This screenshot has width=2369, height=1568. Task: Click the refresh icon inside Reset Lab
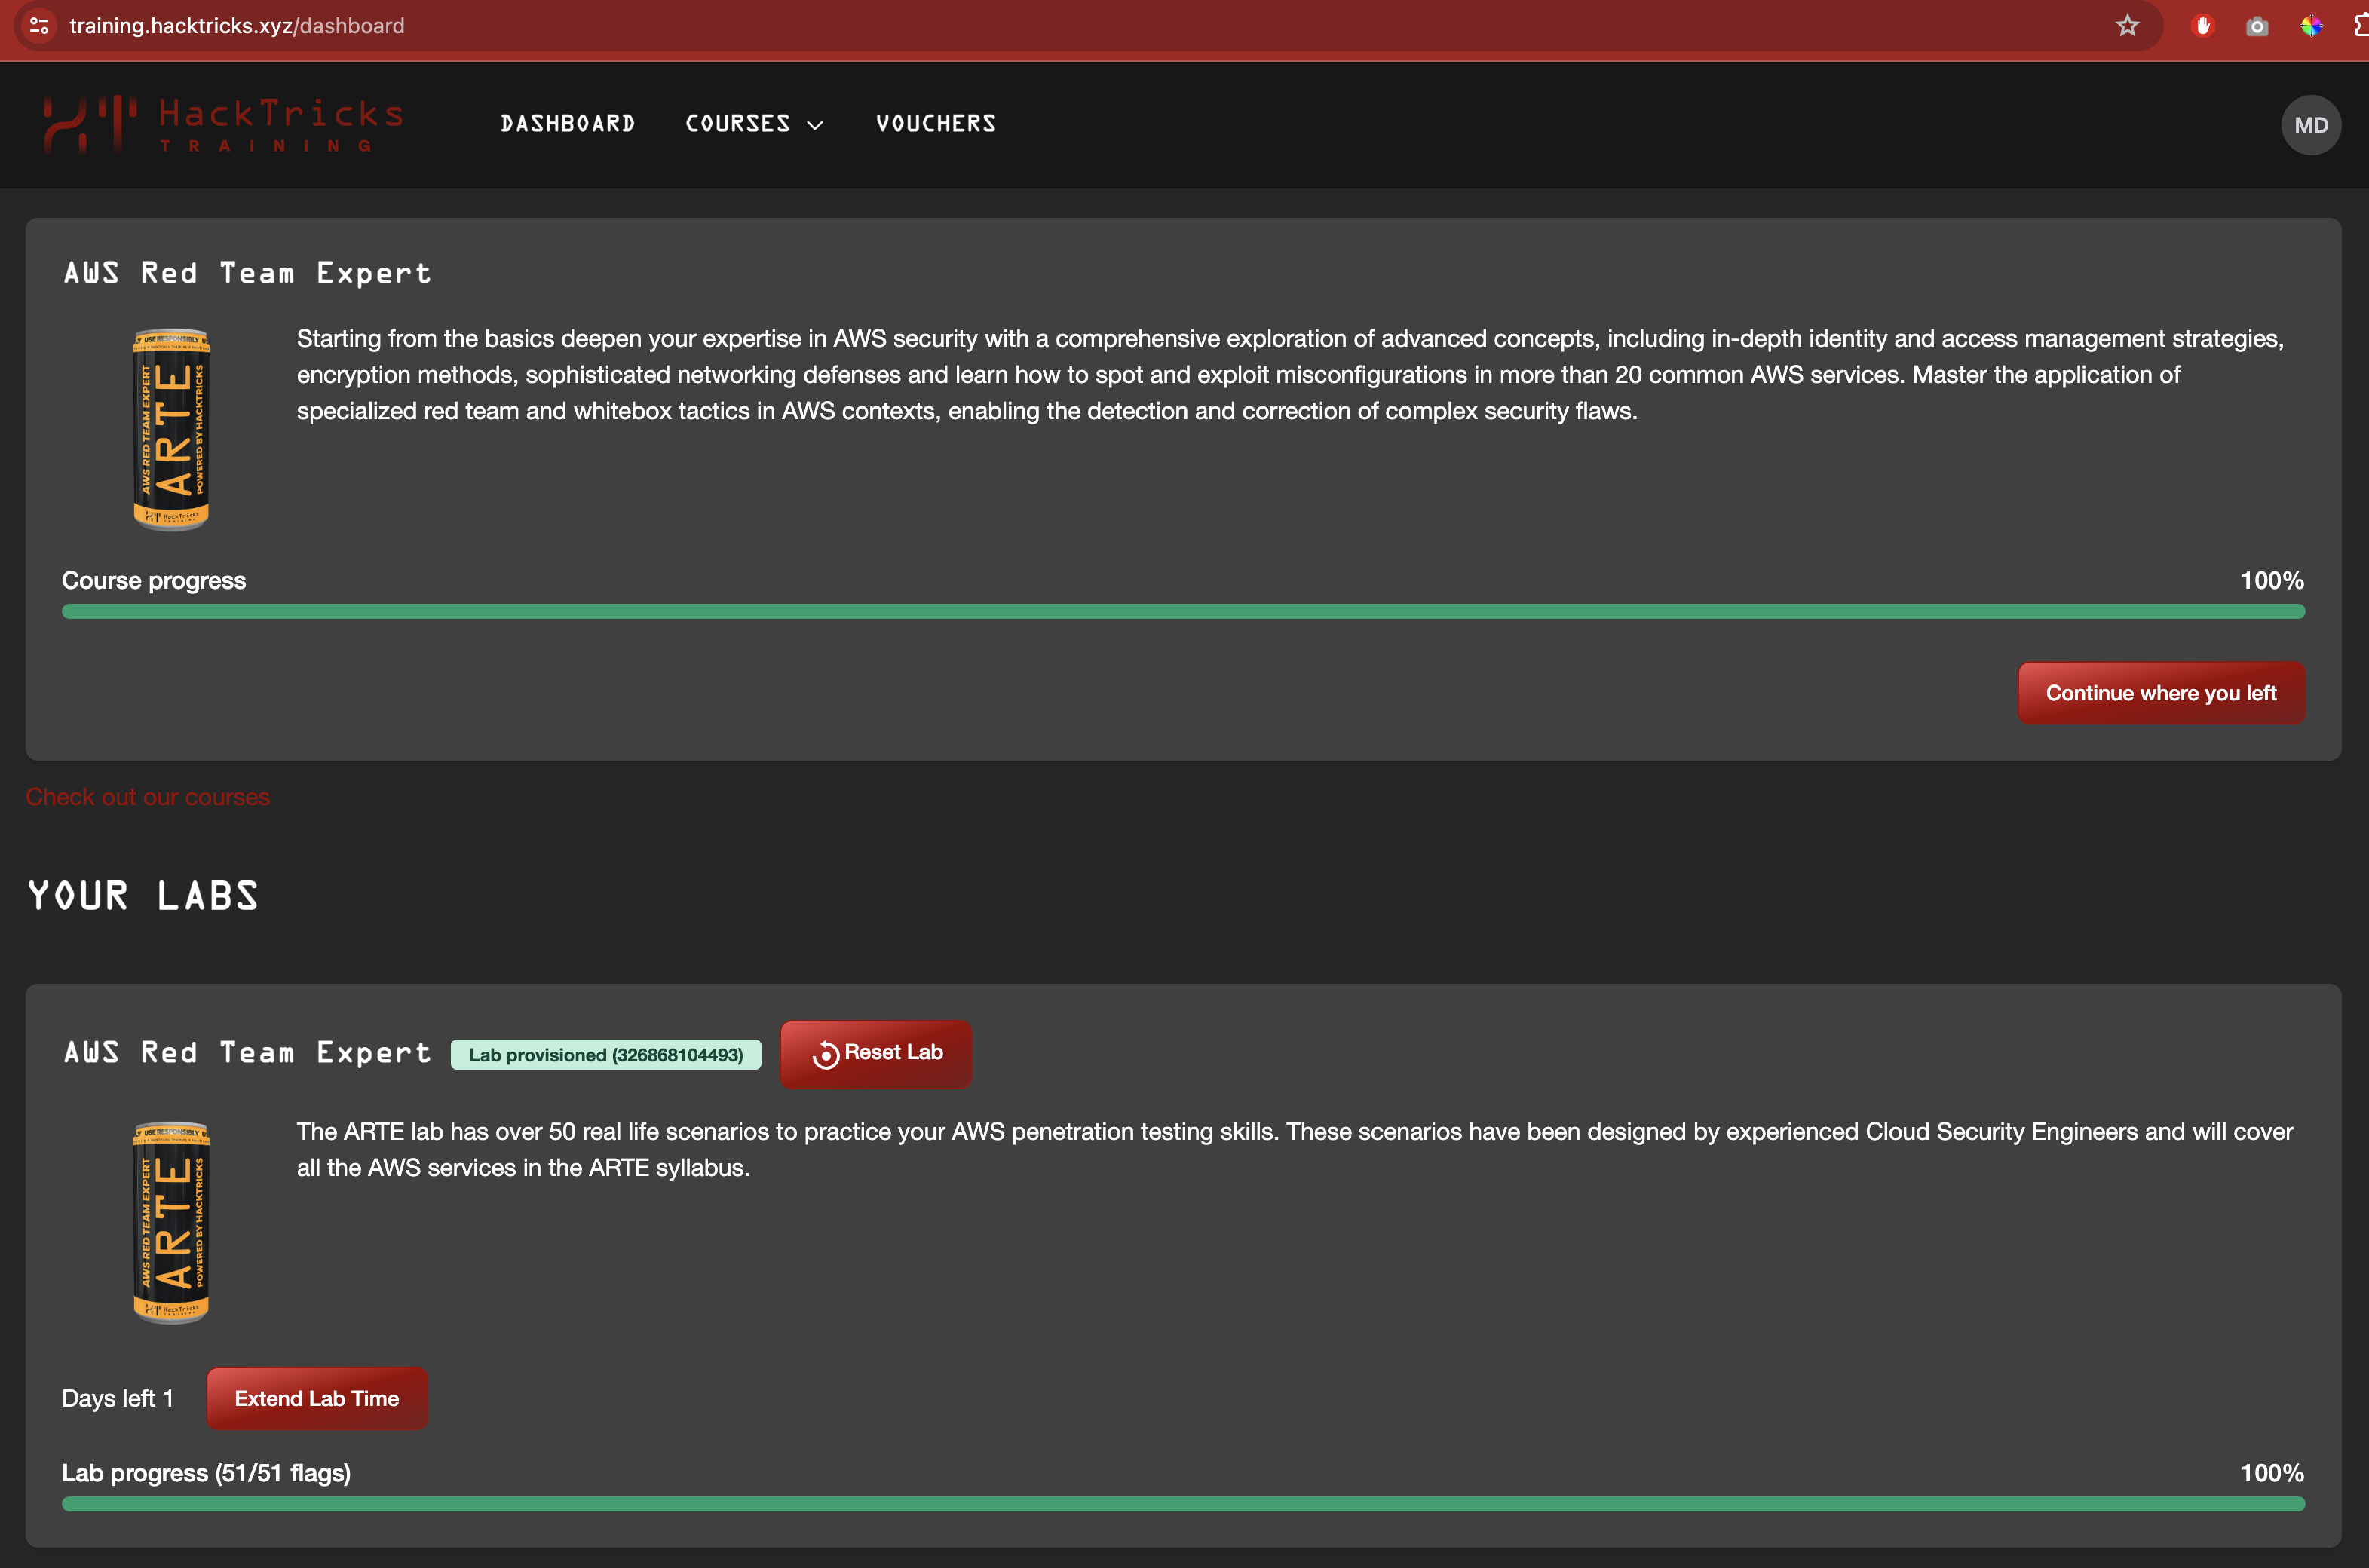pyautogui.click(x=825, y=1054)
